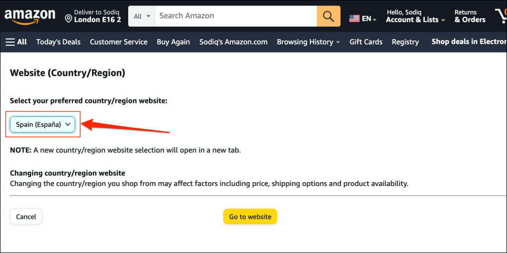Image resolution: width=507 pixels, height=253 pixels.
Task: Open Today's Deals
Action: (58, 42)
